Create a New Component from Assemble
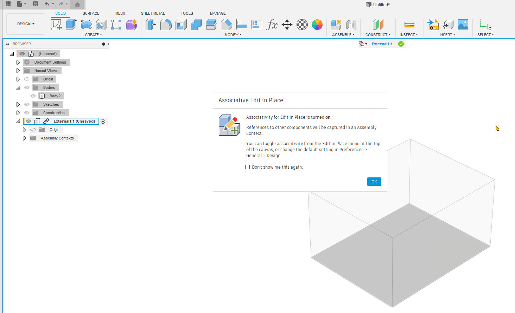The image size is (515, 313). (336, 25)
